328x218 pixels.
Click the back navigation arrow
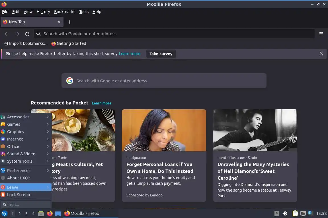7,34
